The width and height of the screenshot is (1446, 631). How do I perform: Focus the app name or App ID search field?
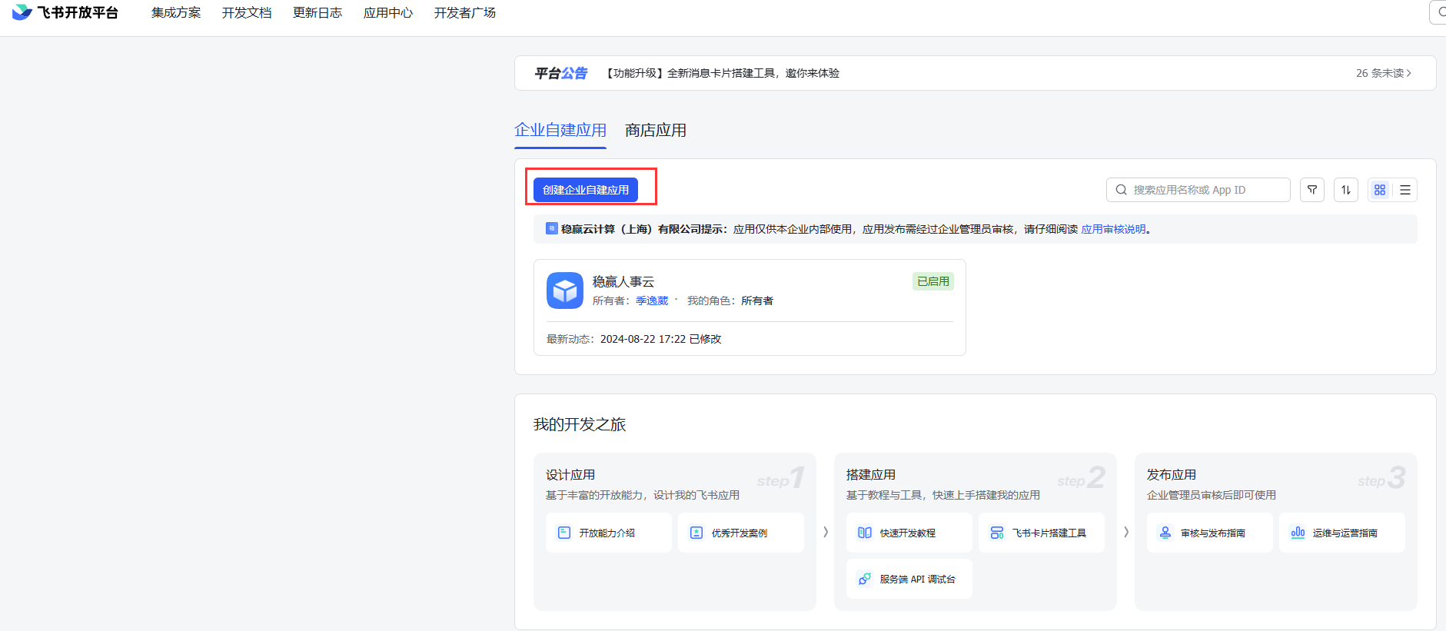(x=1198, y=190)
